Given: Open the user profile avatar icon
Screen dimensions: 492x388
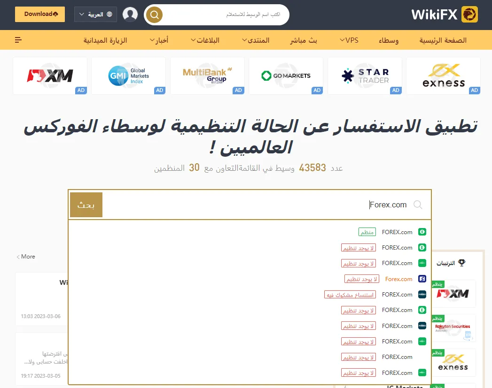Looking at the screenshot, I should pyautogui.click(x=130, y=15).
